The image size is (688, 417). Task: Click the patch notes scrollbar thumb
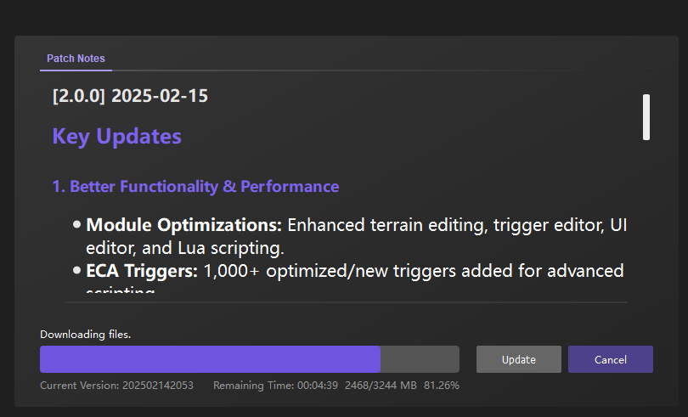(646, 116)
